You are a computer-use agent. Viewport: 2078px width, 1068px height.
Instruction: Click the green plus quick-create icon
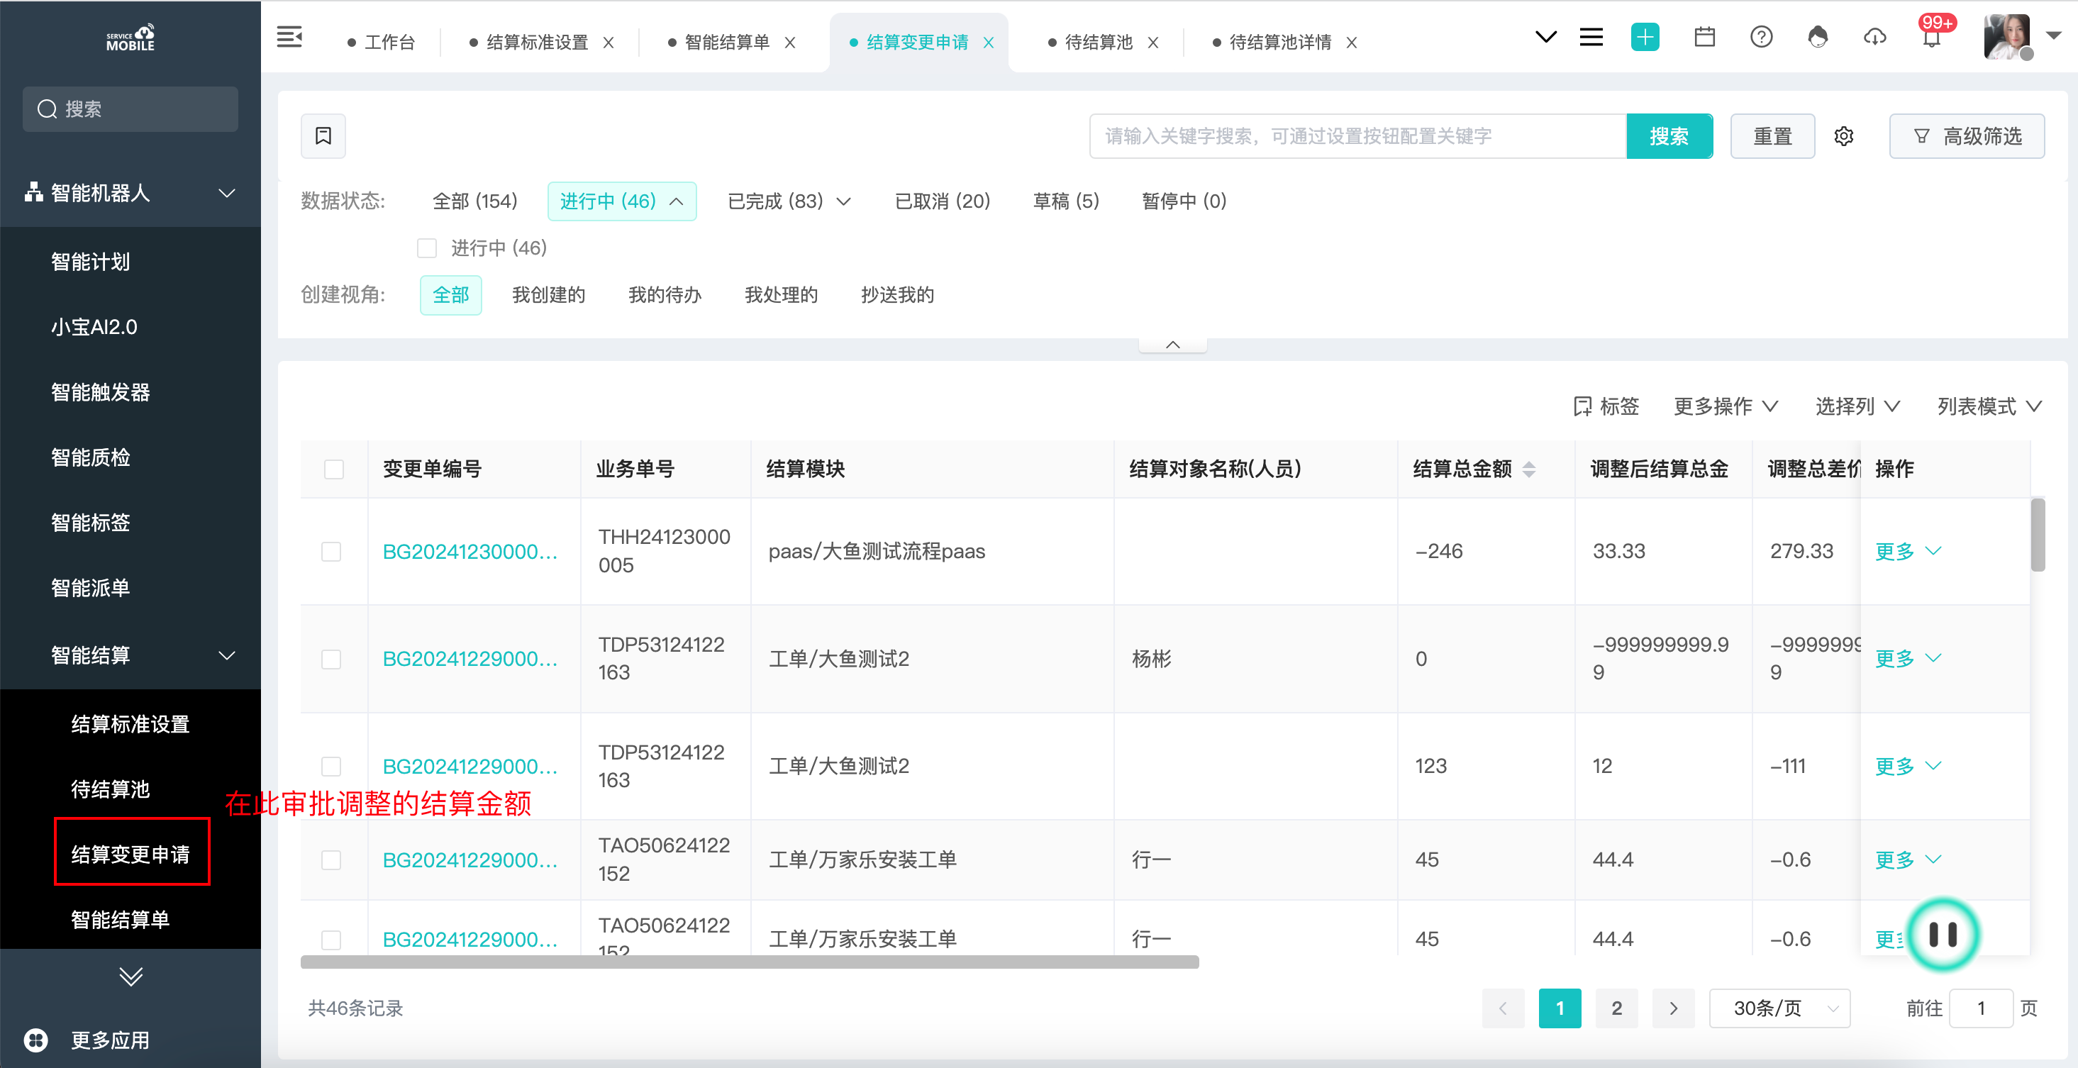[x=1645, y=37]
